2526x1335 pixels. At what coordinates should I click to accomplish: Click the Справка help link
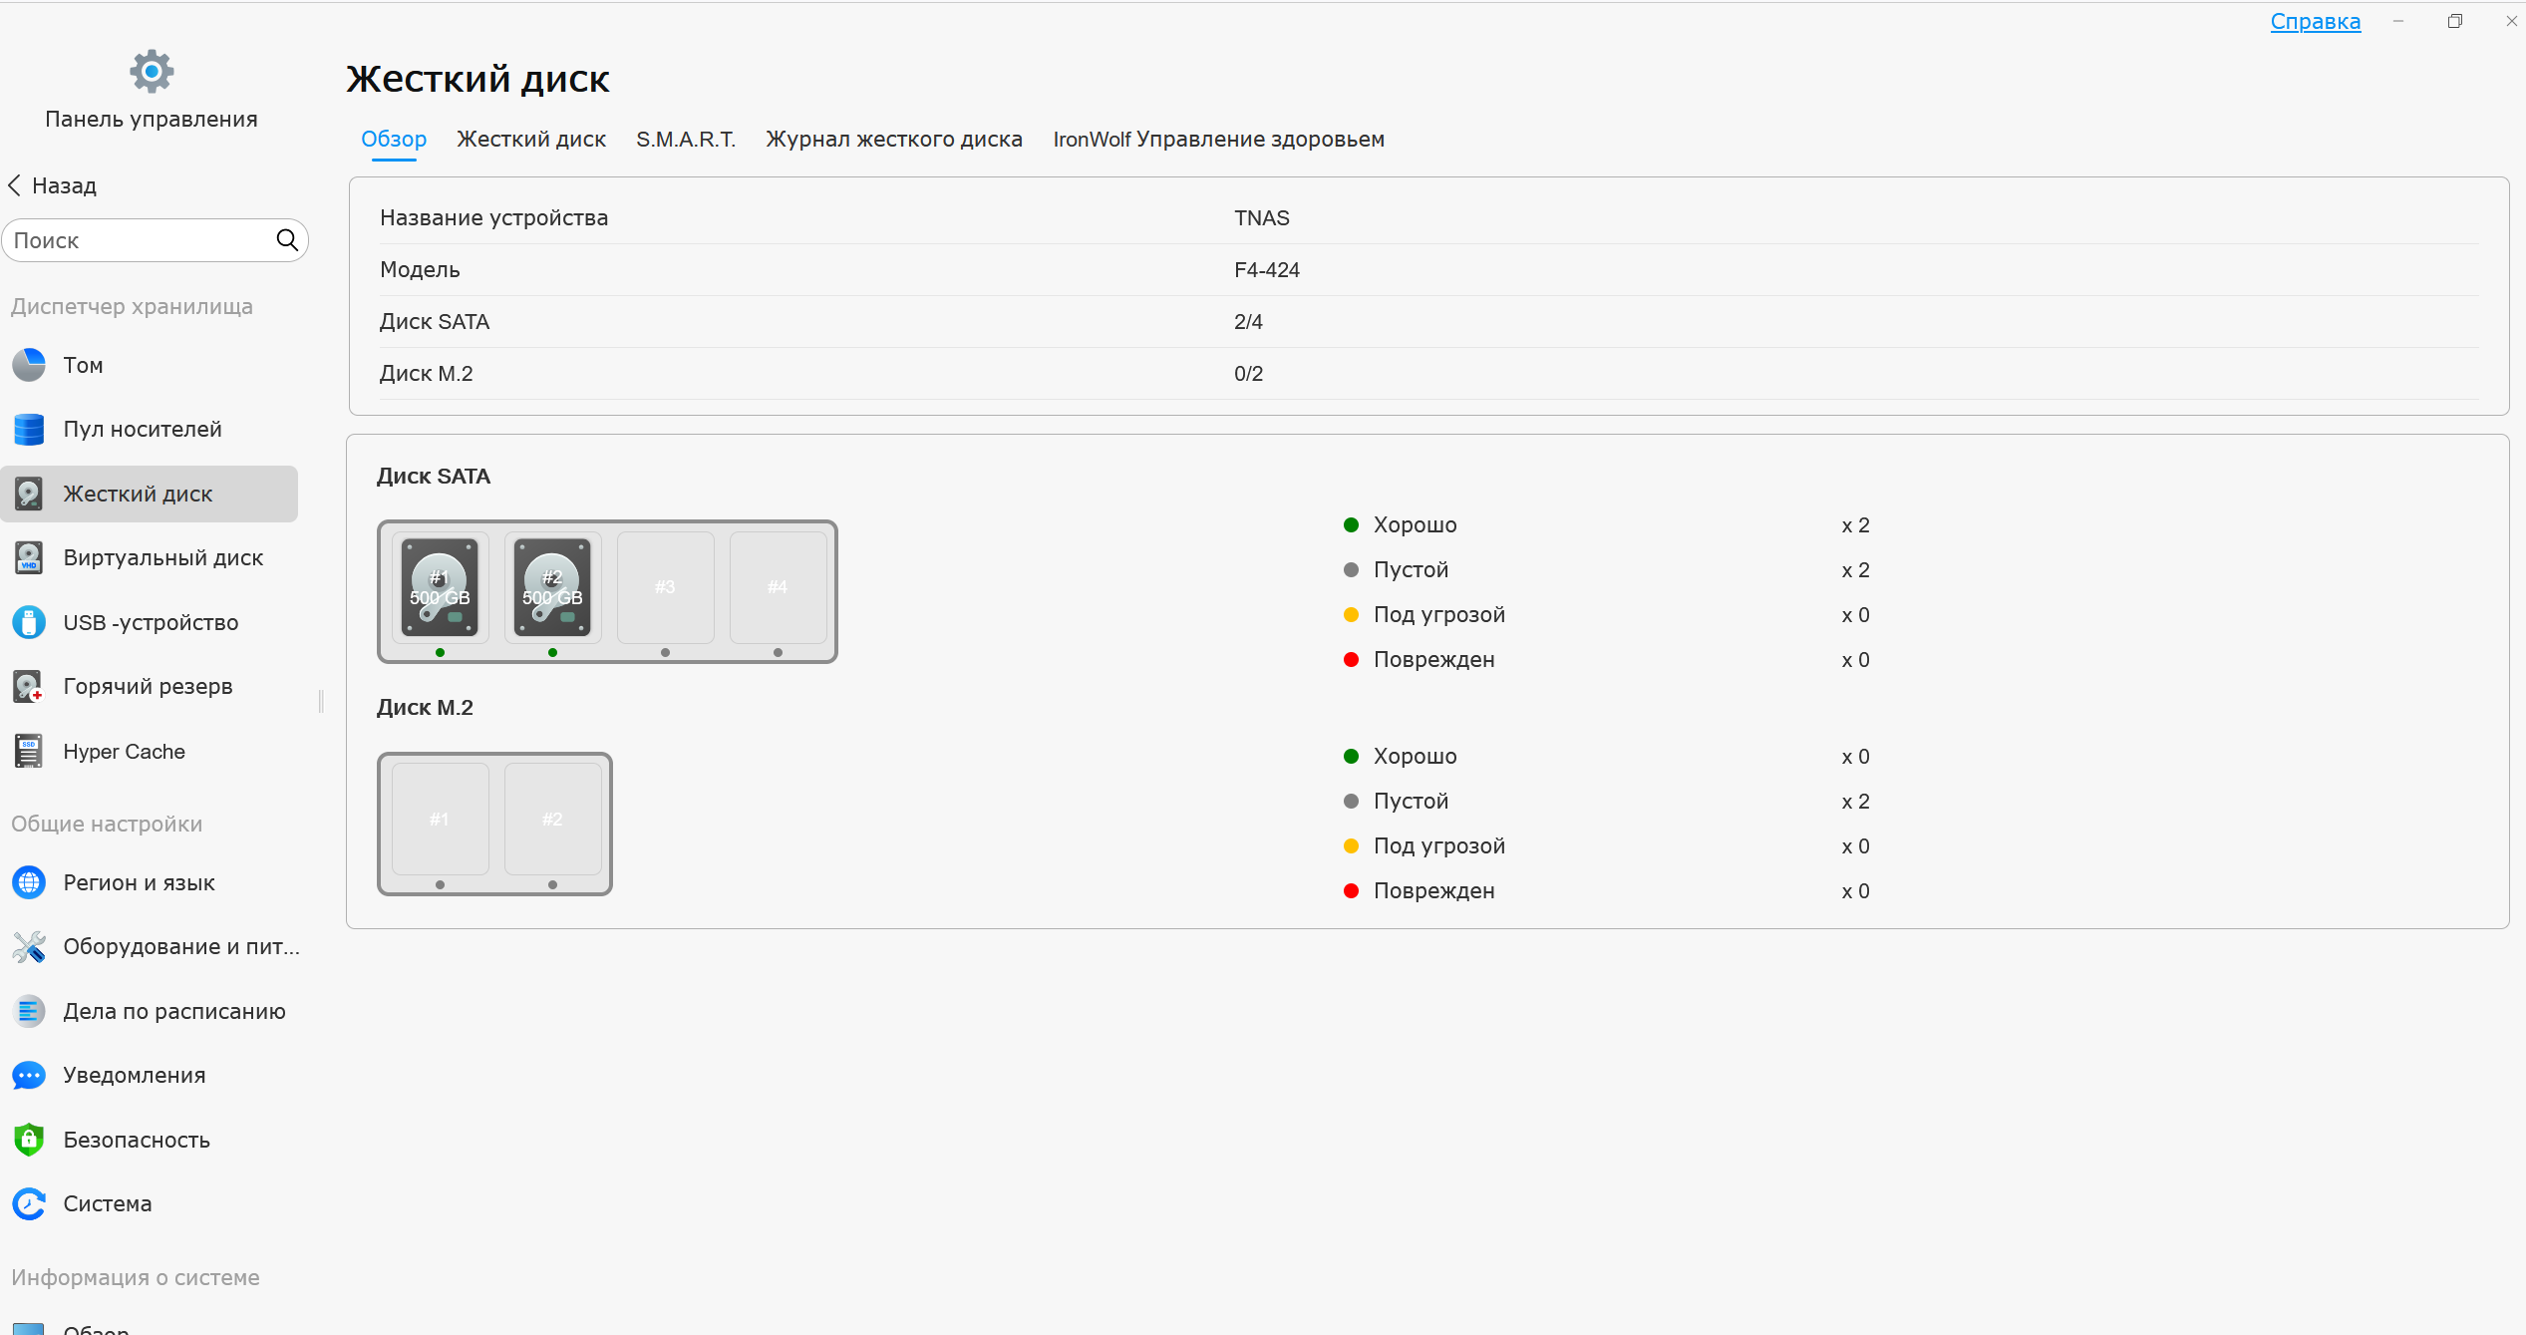pos(2315,22)
